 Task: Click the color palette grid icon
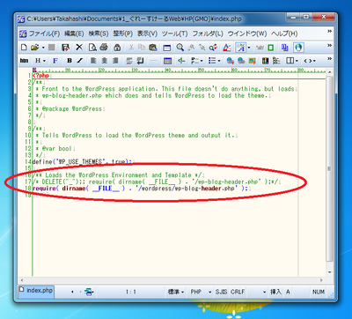[265, 61]
